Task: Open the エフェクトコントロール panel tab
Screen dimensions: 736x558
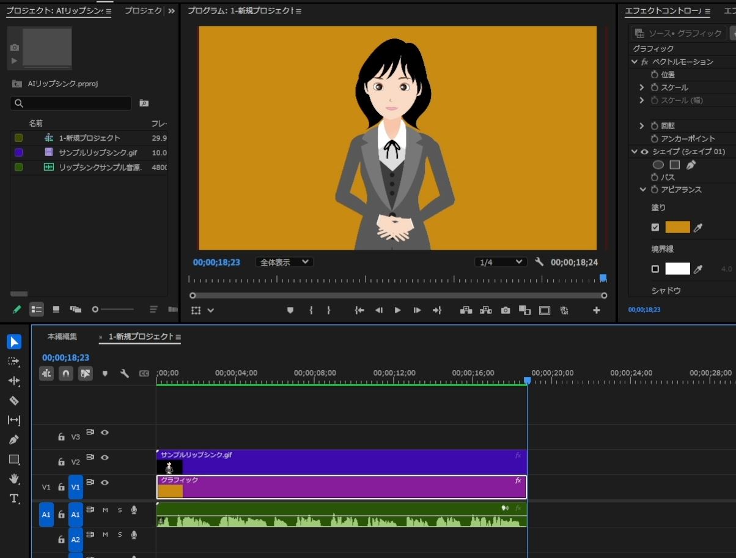Action: pyautogui.click(x=663, y=11)
